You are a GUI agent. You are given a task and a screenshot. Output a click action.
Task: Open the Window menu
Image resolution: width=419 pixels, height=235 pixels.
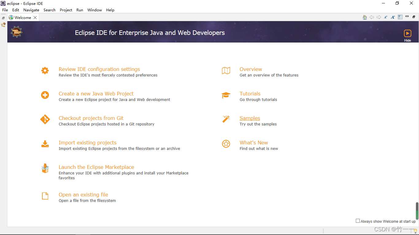point(94,10)
